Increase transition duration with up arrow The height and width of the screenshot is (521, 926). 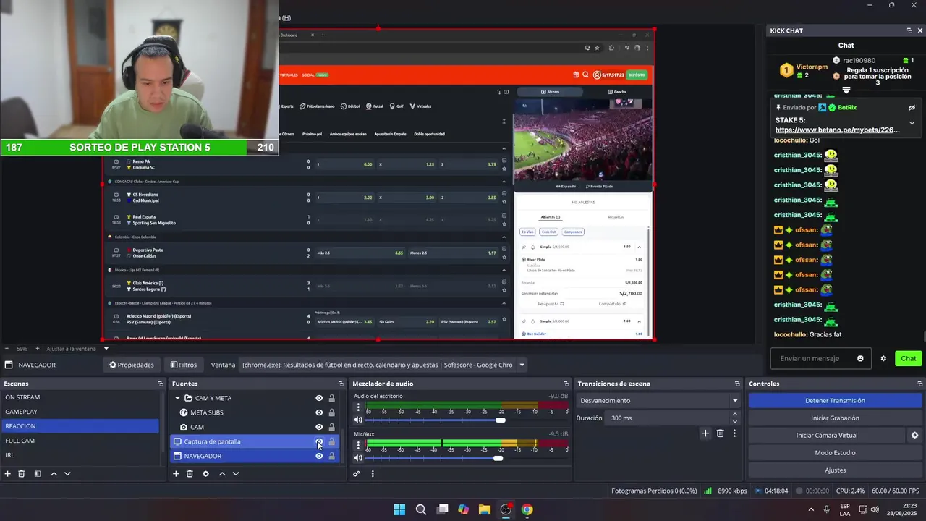(735, 415)
